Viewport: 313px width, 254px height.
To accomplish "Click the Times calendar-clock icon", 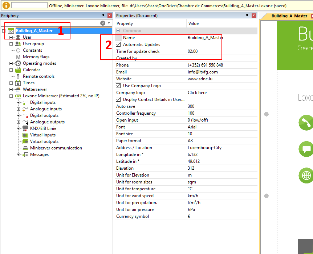I will click(x=18, y=83).
